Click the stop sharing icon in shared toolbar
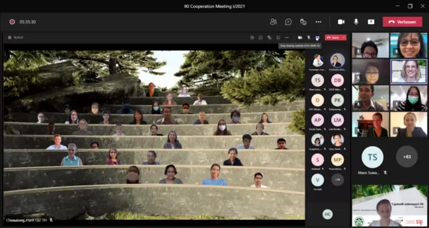Viewport: 429px width, 228px height. (317, 37)
